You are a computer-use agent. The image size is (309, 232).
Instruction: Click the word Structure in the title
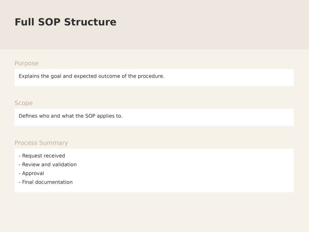pyautogui.click(x=90, y=22)
